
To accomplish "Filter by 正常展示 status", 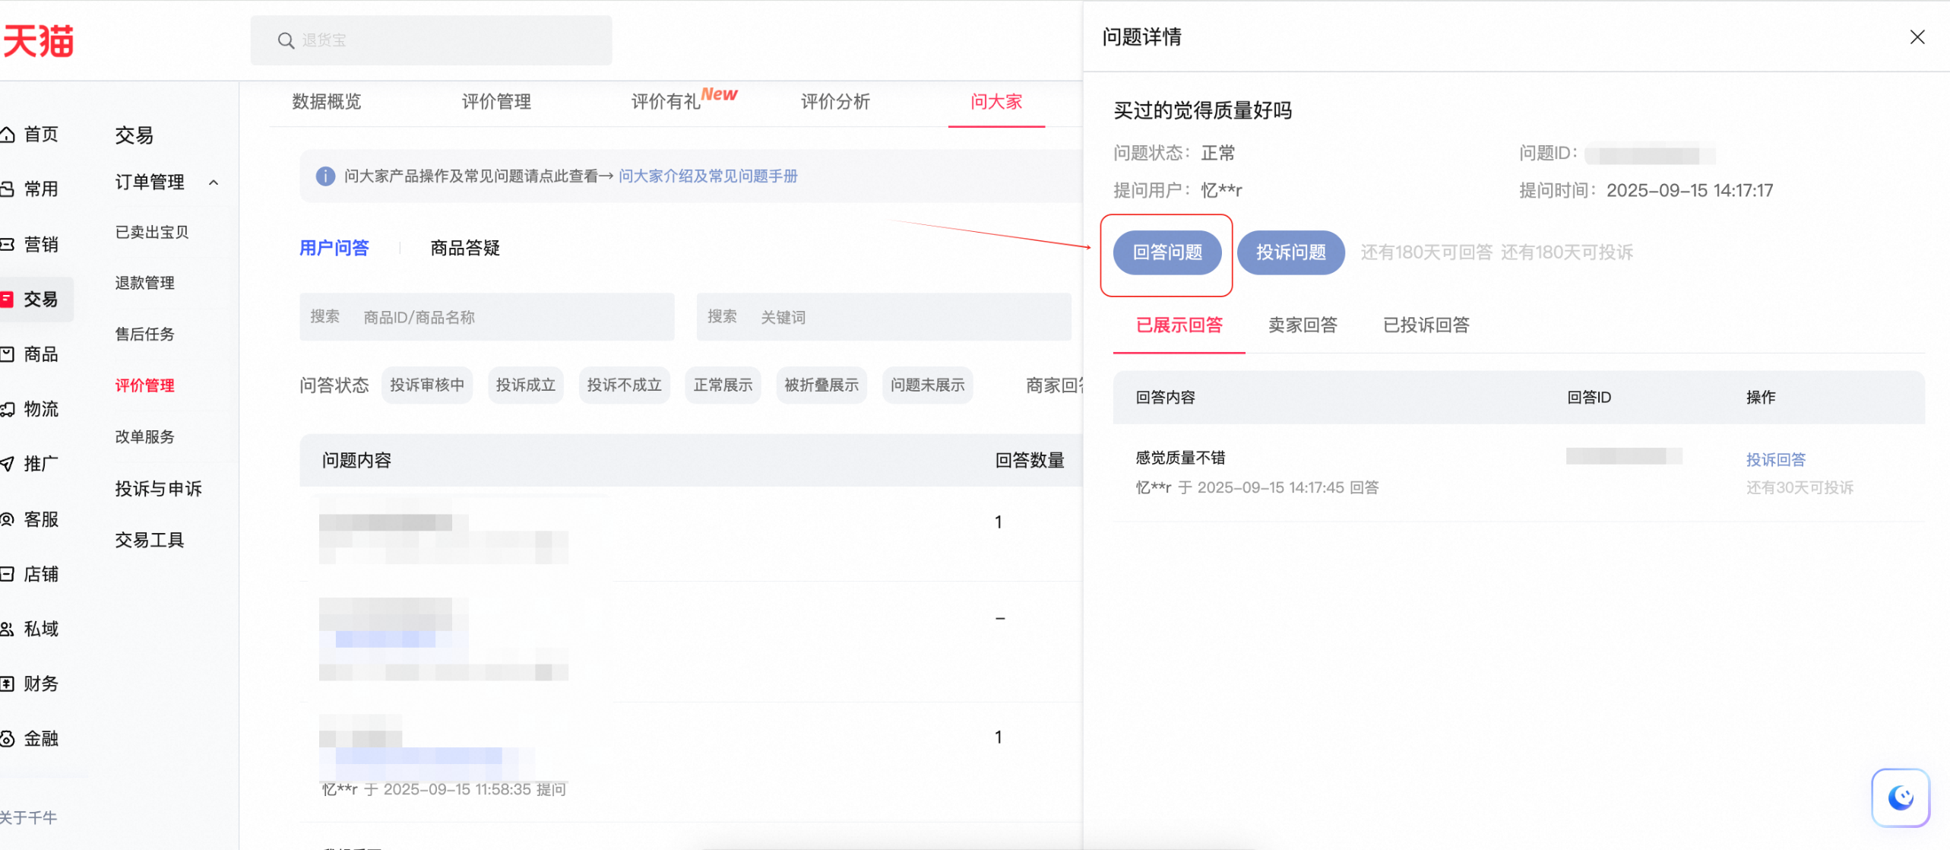I will coord(723,385).
